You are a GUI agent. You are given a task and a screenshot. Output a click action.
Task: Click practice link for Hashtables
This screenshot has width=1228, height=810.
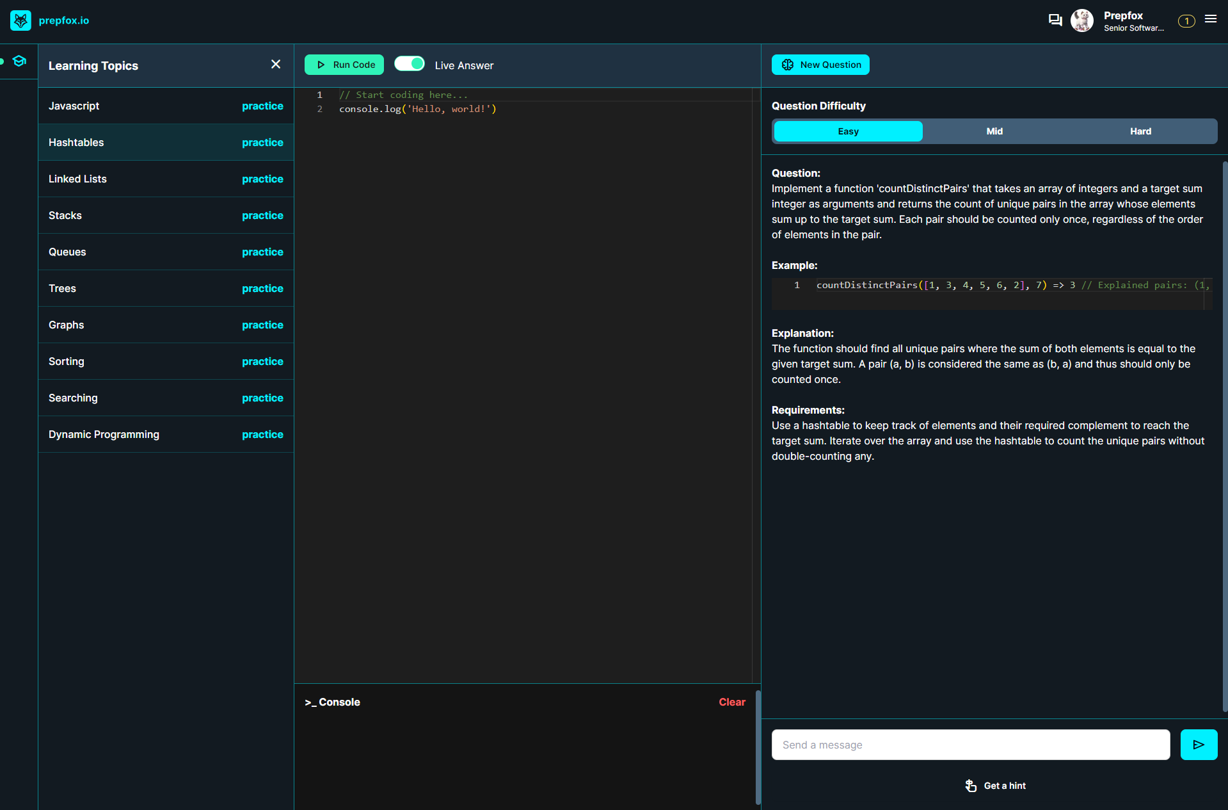pyautogui.click(x=262, y=143)
